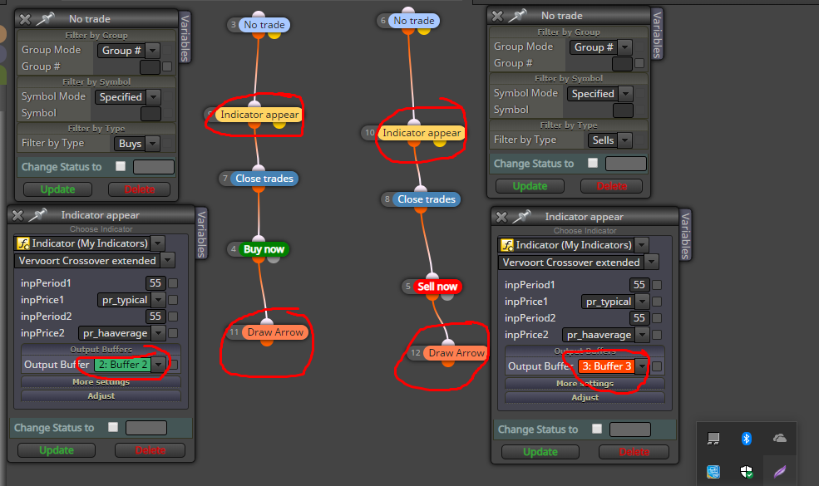Toggle Group # checkbox in left No trade panel
819x486 pixels.
point(167,66)
